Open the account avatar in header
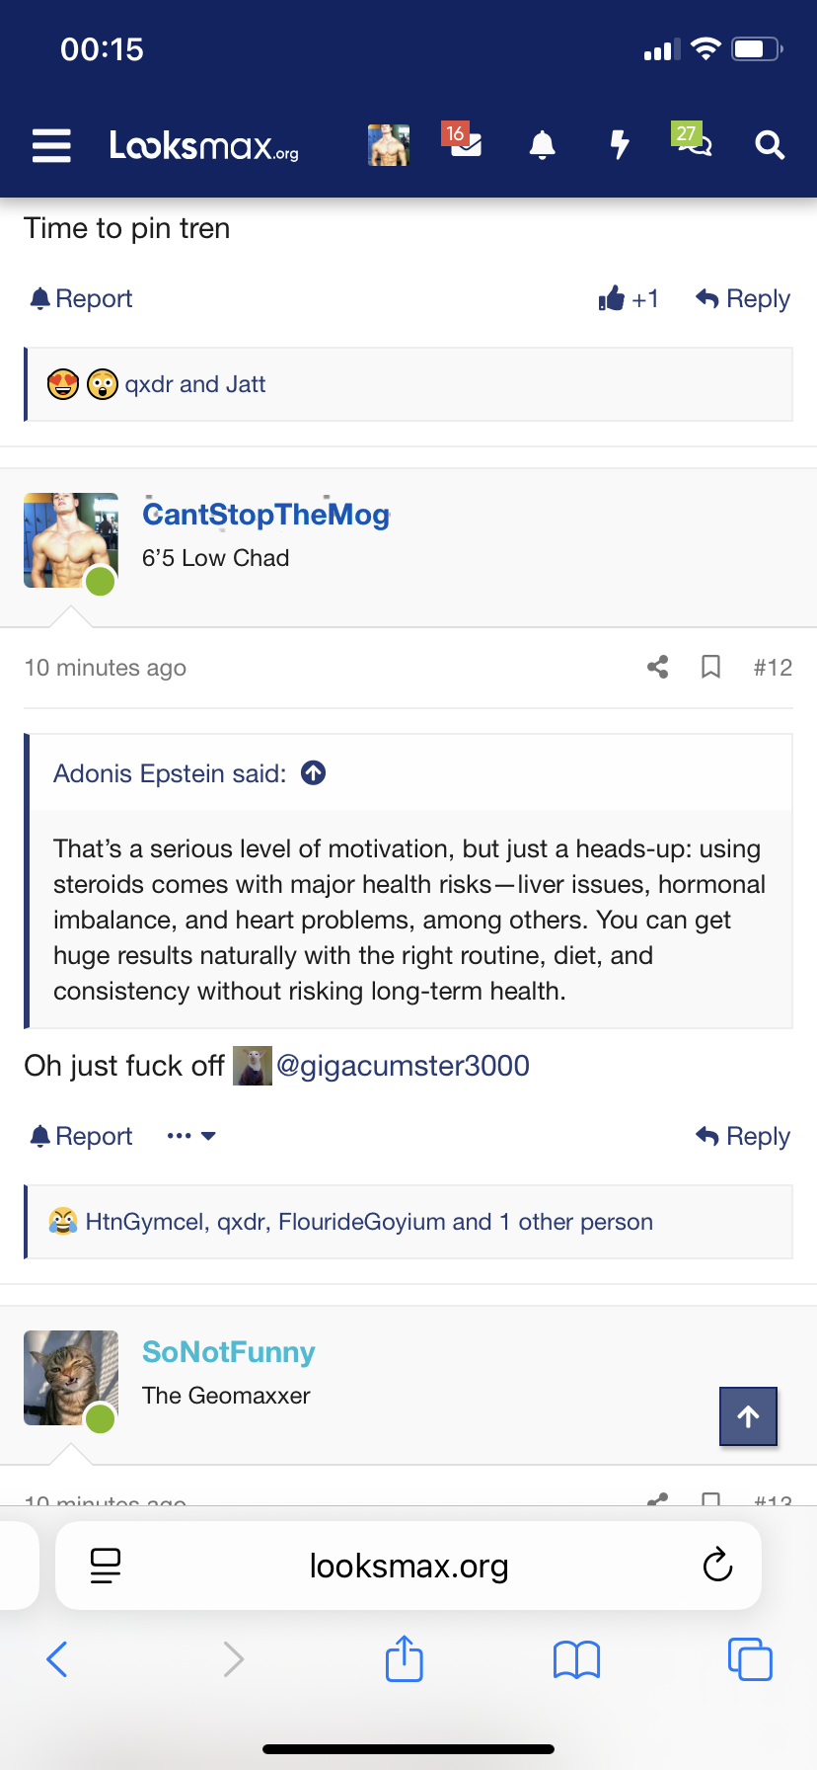The image size is (817, 1770). coord(389,145)
